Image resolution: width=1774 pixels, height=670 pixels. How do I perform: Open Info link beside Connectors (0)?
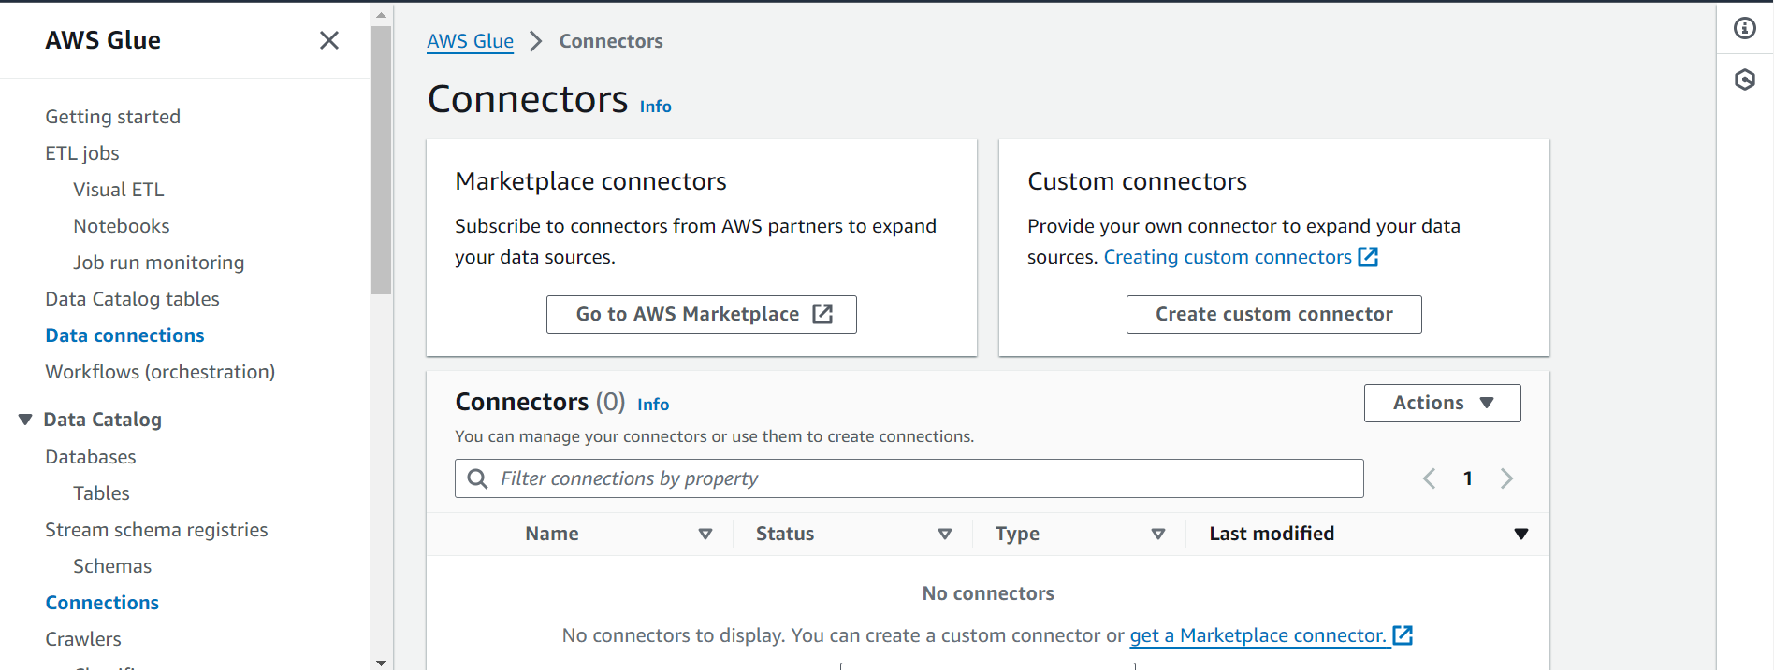tap(653, 405)
